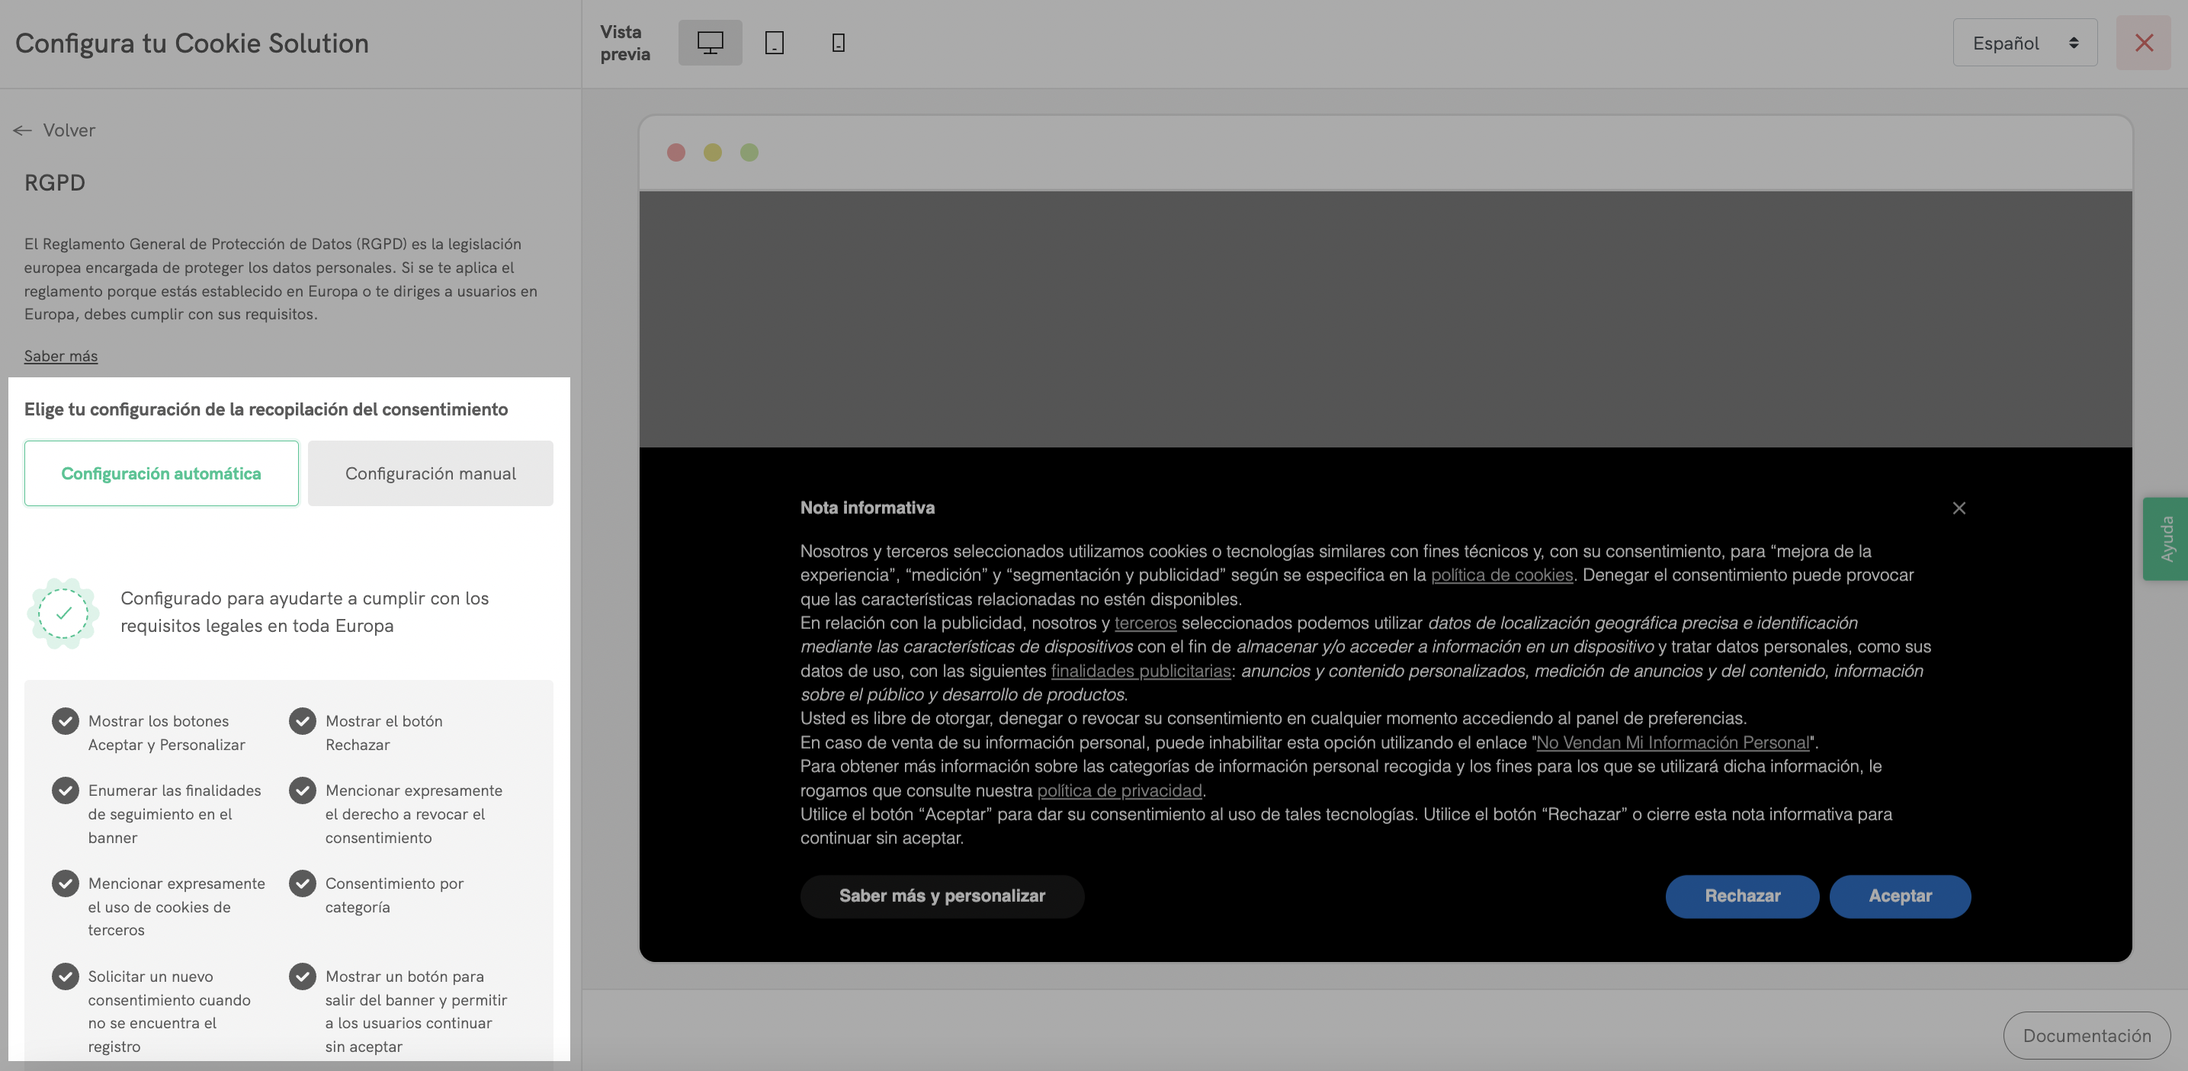
Task: Open the Saber más link under RGPD
Action: pos(60,356)
